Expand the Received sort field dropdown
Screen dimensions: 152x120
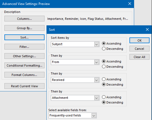96,80
